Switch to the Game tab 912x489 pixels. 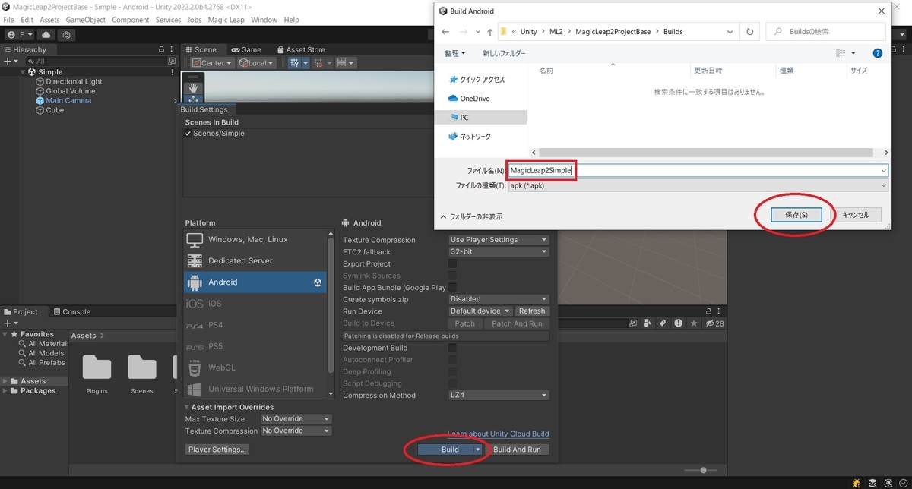tap(246, 49)
